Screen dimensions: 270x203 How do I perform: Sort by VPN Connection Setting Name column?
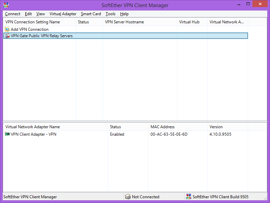[x=39, y=22]
